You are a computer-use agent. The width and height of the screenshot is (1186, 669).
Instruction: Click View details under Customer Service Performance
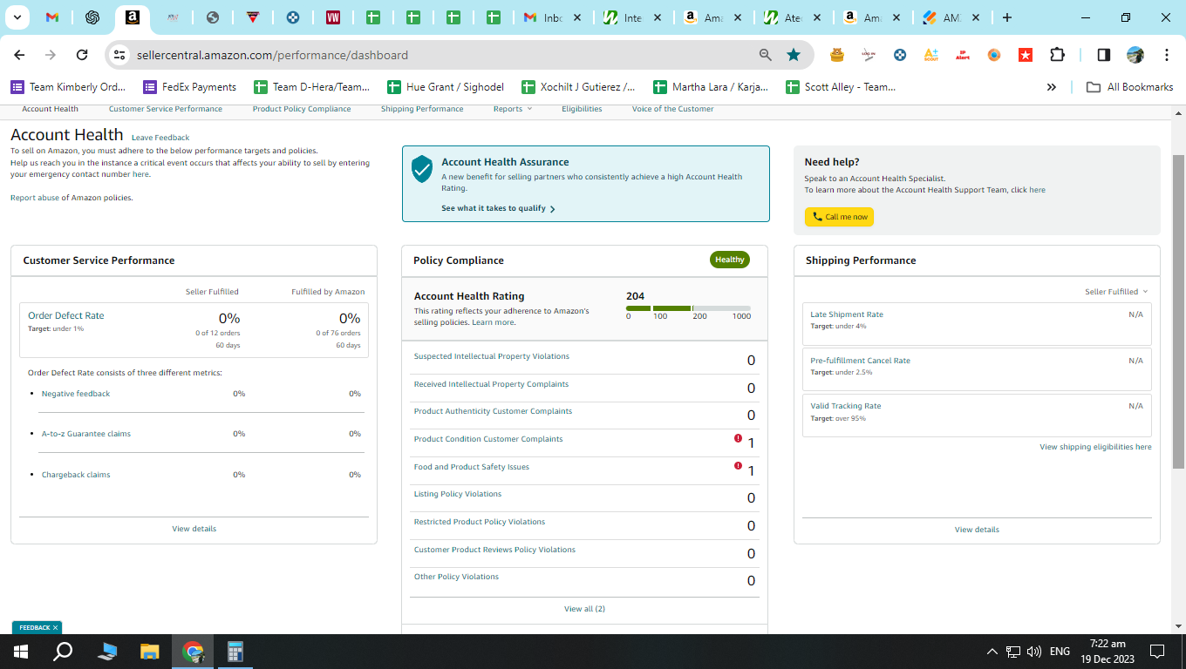(x=194, y=529)
